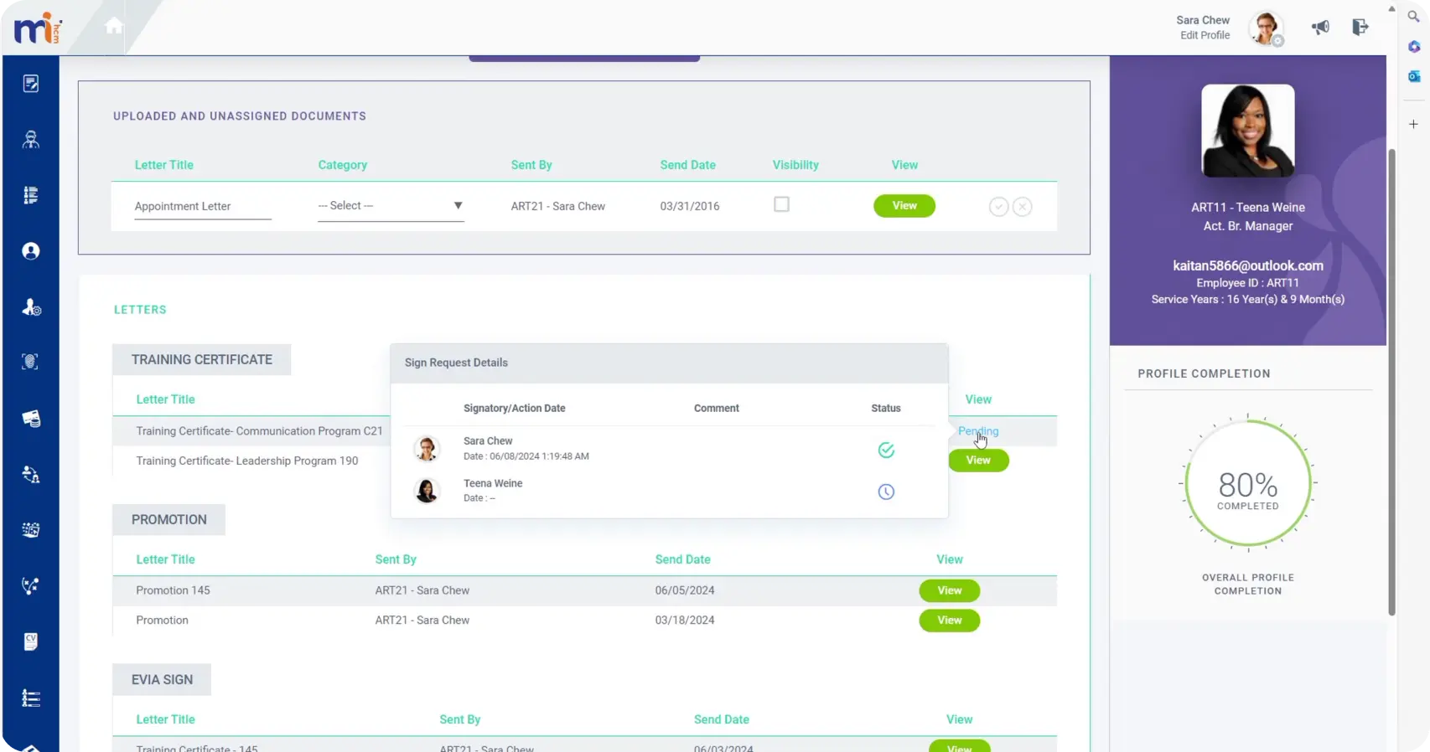Open the payroll cards and coins sidebar icon

tap(31, 419)
